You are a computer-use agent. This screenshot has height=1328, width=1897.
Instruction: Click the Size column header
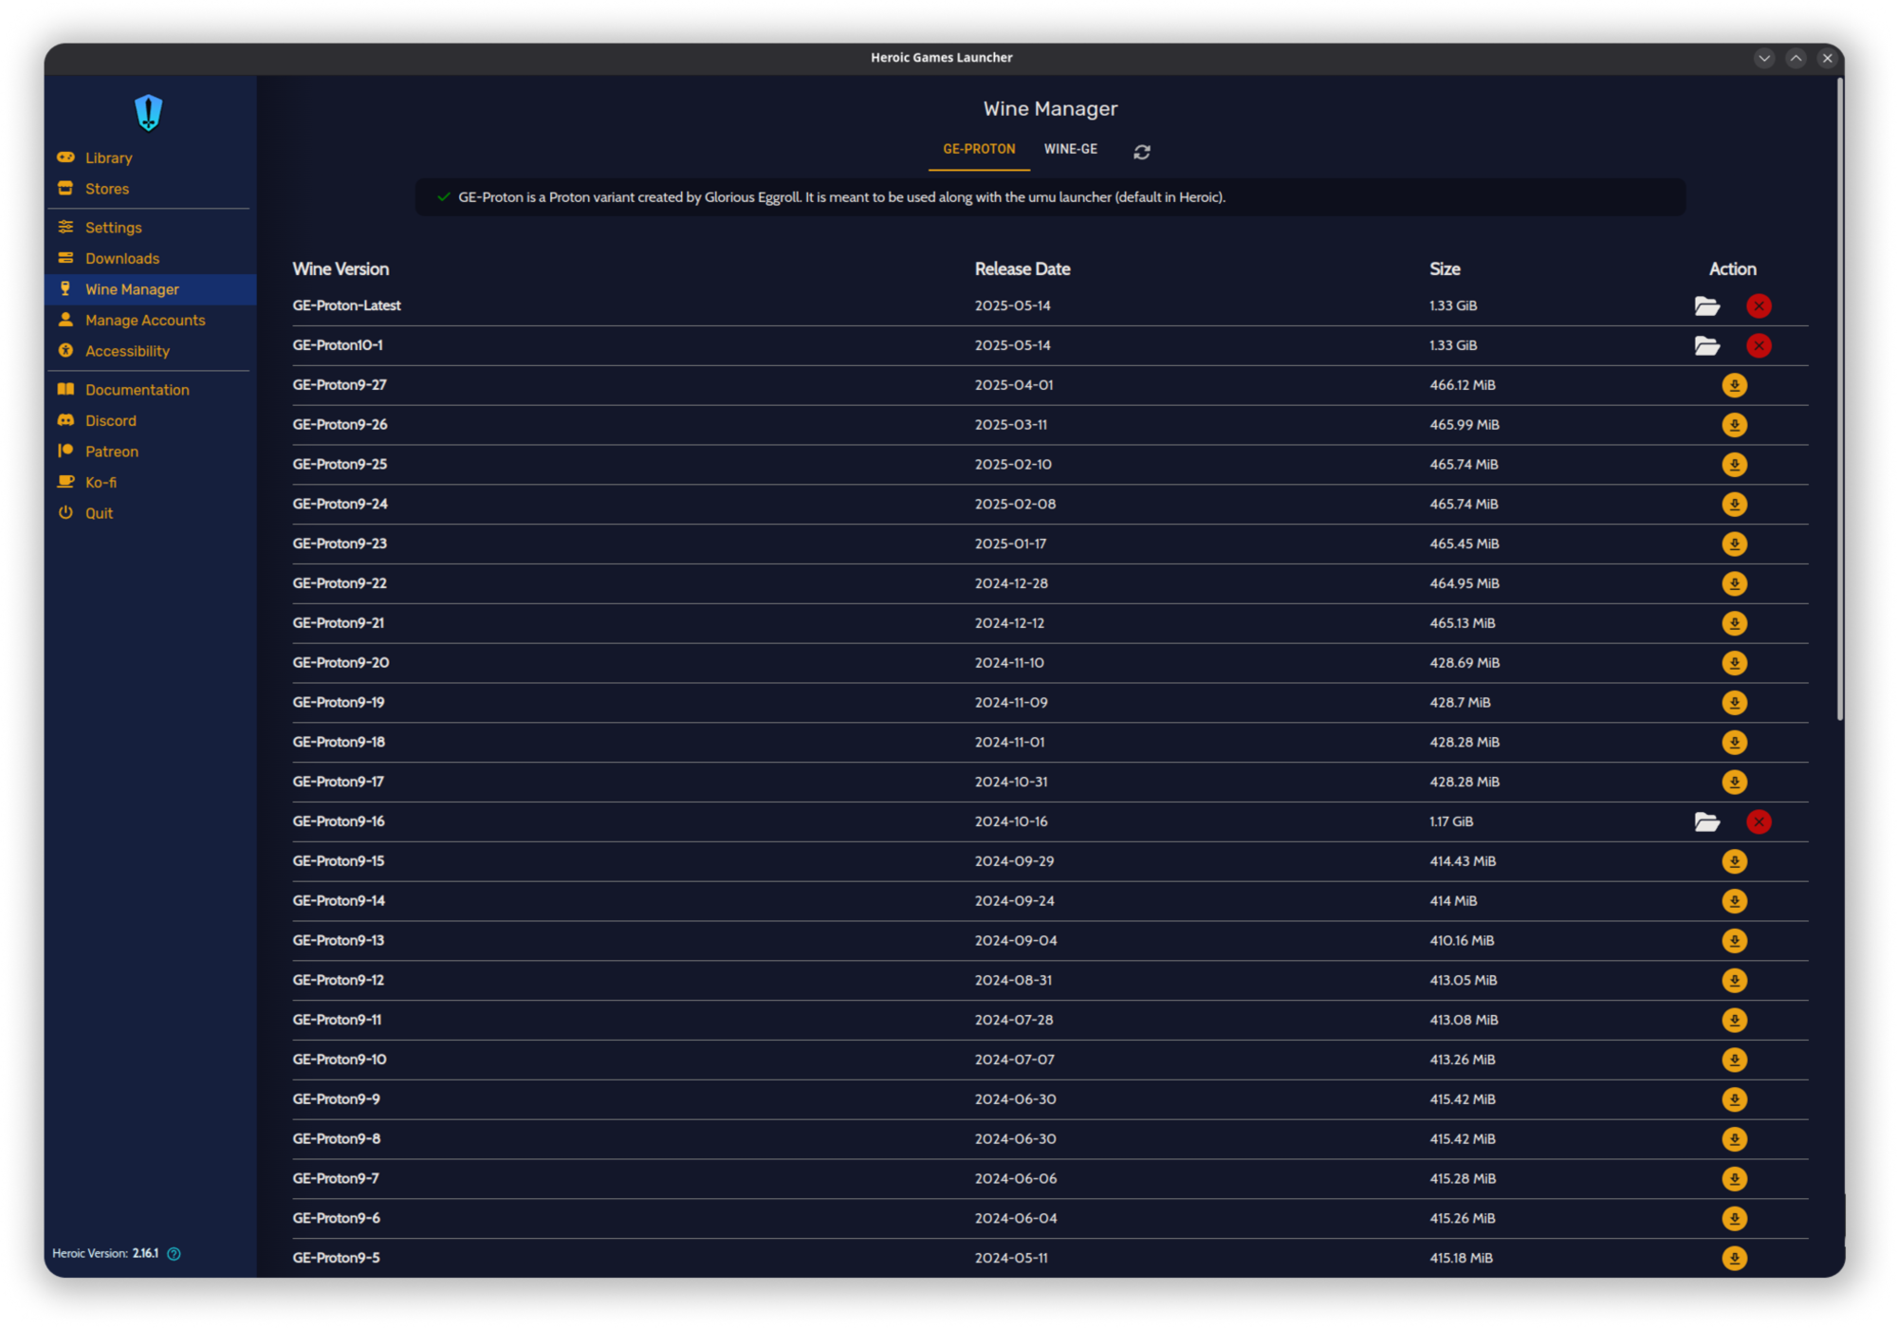coord(1445,269)
